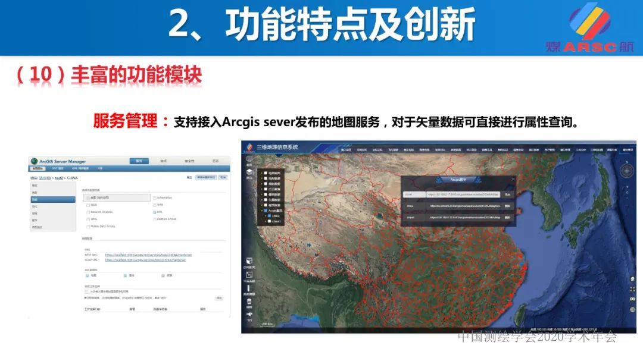The image size is (643, 361).
Task: Open the REST URL hyperlink
Action: click(149, 255)
